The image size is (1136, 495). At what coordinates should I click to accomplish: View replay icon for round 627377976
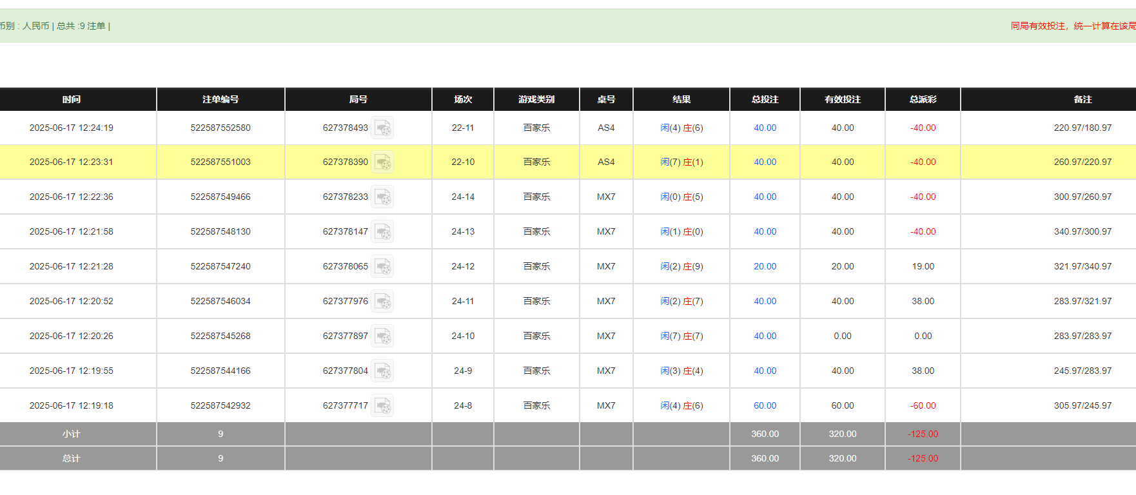point(382,302)
